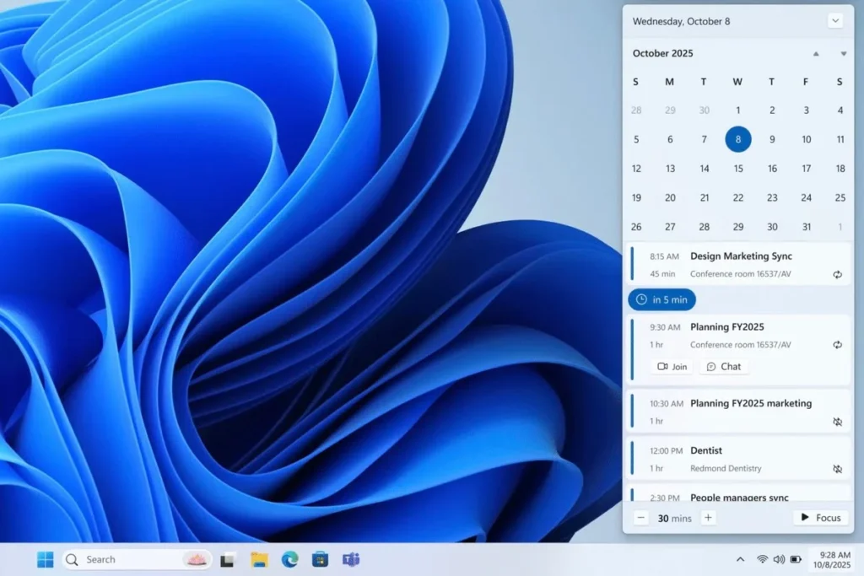Join the Planning FY2025 meeting

coord(672,366)
